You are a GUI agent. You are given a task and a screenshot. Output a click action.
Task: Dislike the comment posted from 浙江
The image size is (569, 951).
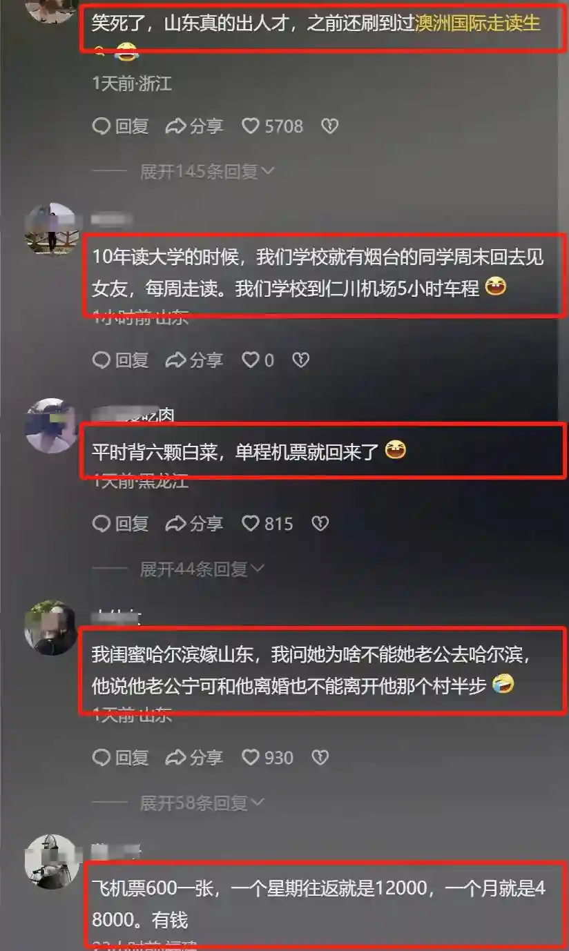[330, 126]
